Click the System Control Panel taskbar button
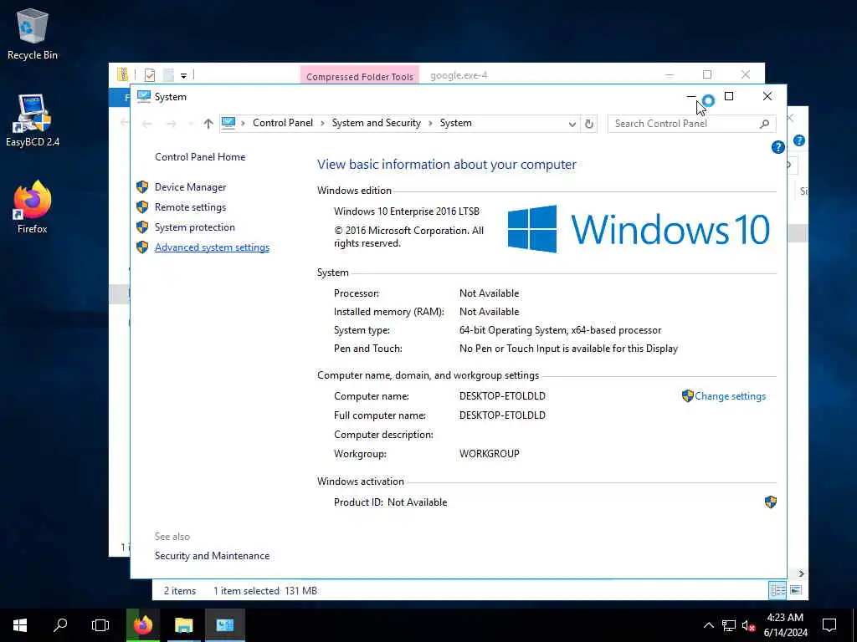This screenshot has height=642, width=857. pos(224,625)
